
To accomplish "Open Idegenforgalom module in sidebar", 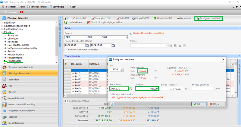I will 29,123.
